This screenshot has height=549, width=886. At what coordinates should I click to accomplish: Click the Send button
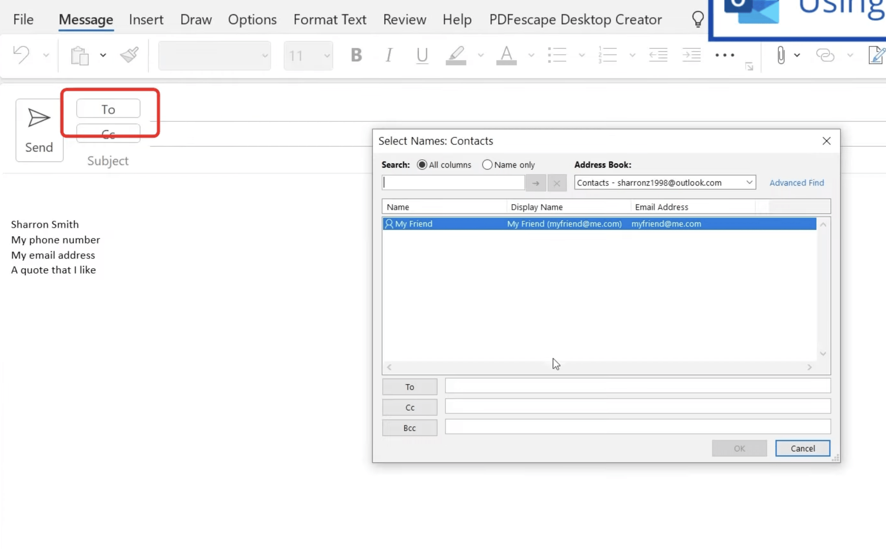(x=39, y=130)
